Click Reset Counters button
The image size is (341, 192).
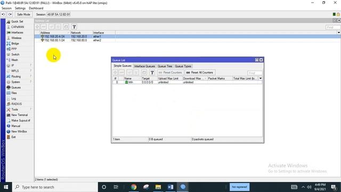170,73
